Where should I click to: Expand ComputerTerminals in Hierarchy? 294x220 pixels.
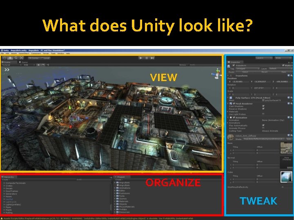(4, 183)
